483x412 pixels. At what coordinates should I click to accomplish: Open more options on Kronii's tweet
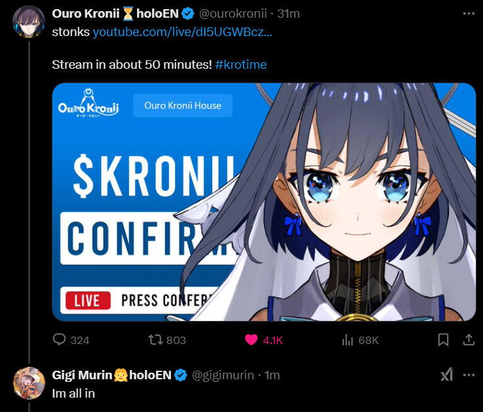469,14
